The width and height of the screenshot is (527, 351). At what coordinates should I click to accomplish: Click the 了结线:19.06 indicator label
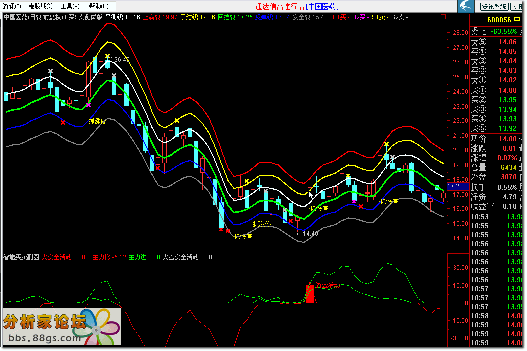click(197, 17)
